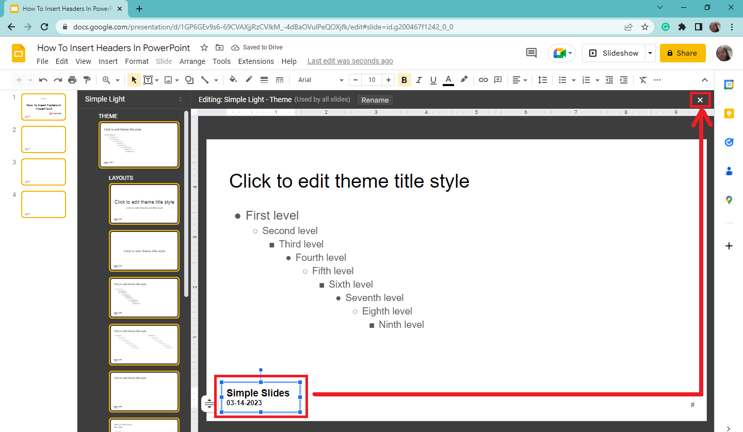Insert a link using the toolbar
Viewport: 743px width, 432px height.
coord(483,80)
